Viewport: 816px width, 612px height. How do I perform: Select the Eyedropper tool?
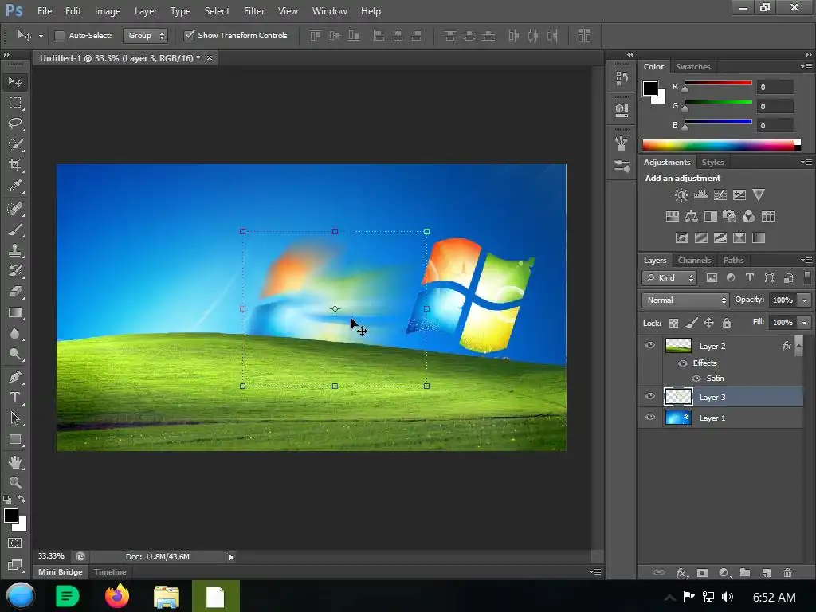15,186
